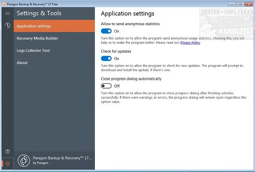
Task: Click 'Close progress dialog automatically' label
Action: [131, 79]
